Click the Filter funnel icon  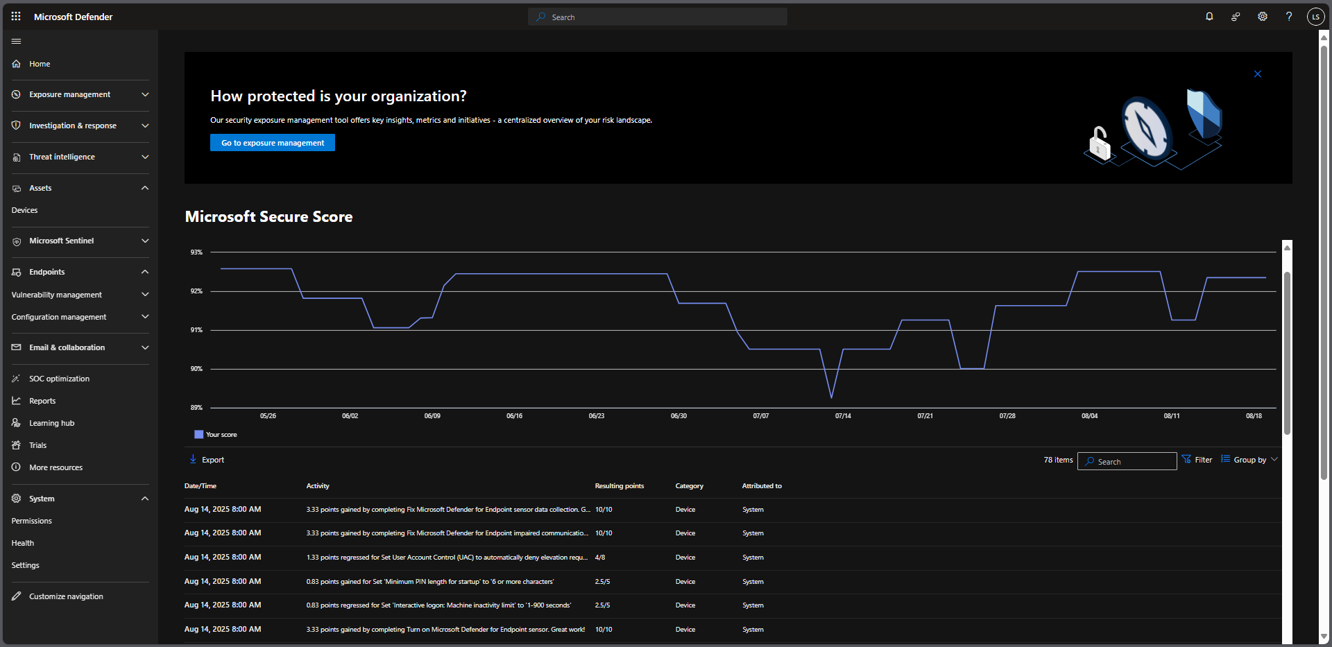(x=1186, y=459)
